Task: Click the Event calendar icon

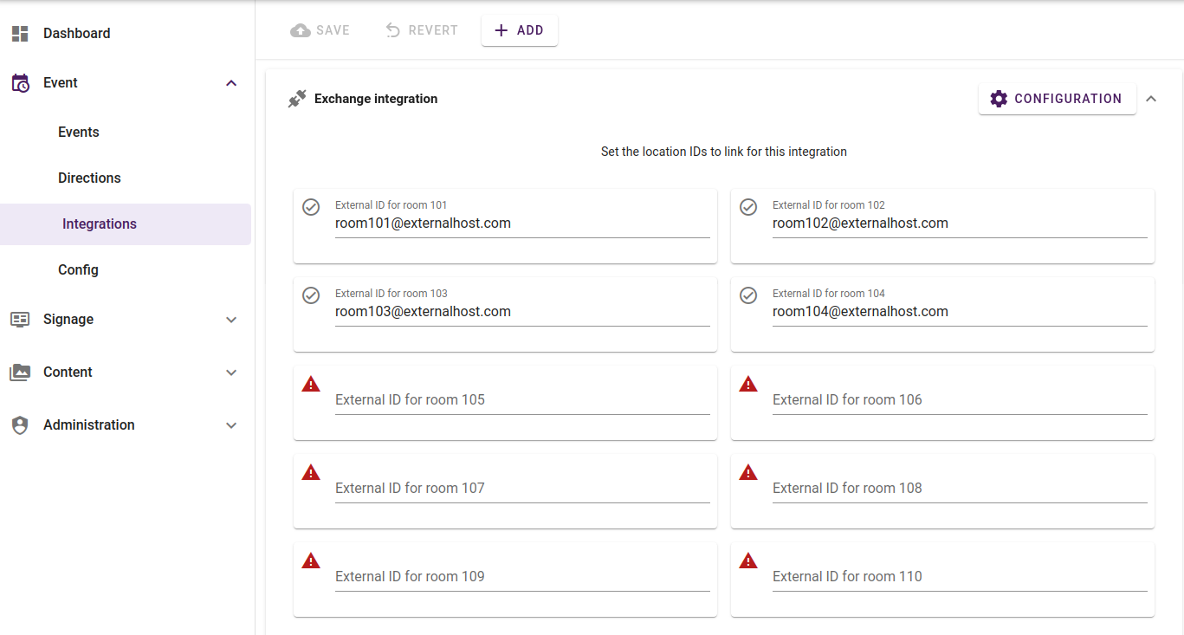Action: [20, 83]
